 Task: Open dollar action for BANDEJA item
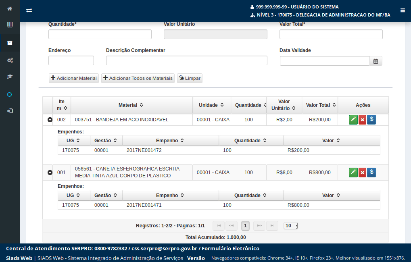tap(371, 120)
